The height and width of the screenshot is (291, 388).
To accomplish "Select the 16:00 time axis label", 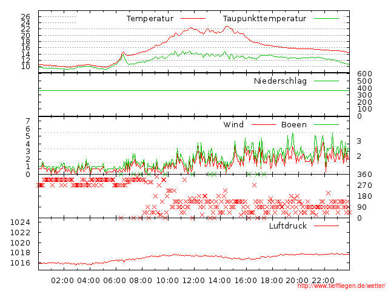I will [x=246, y=281].
